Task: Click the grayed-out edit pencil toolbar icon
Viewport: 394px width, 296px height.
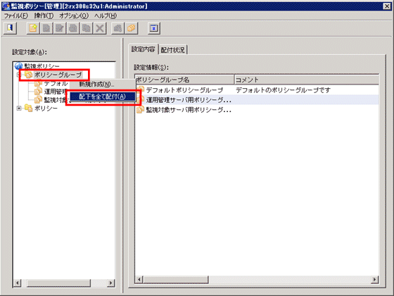Action: point(60,28)
